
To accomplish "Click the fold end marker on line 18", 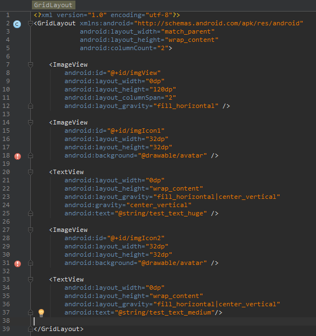I will [x=30, y=155].
